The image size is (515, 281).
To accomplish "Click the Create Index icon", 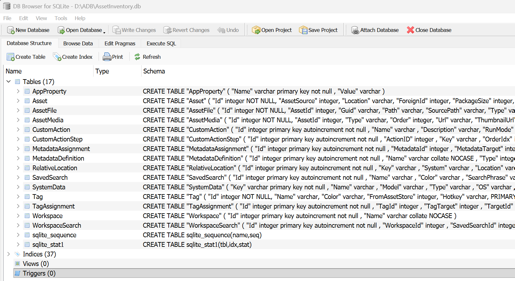I will 57,57.
